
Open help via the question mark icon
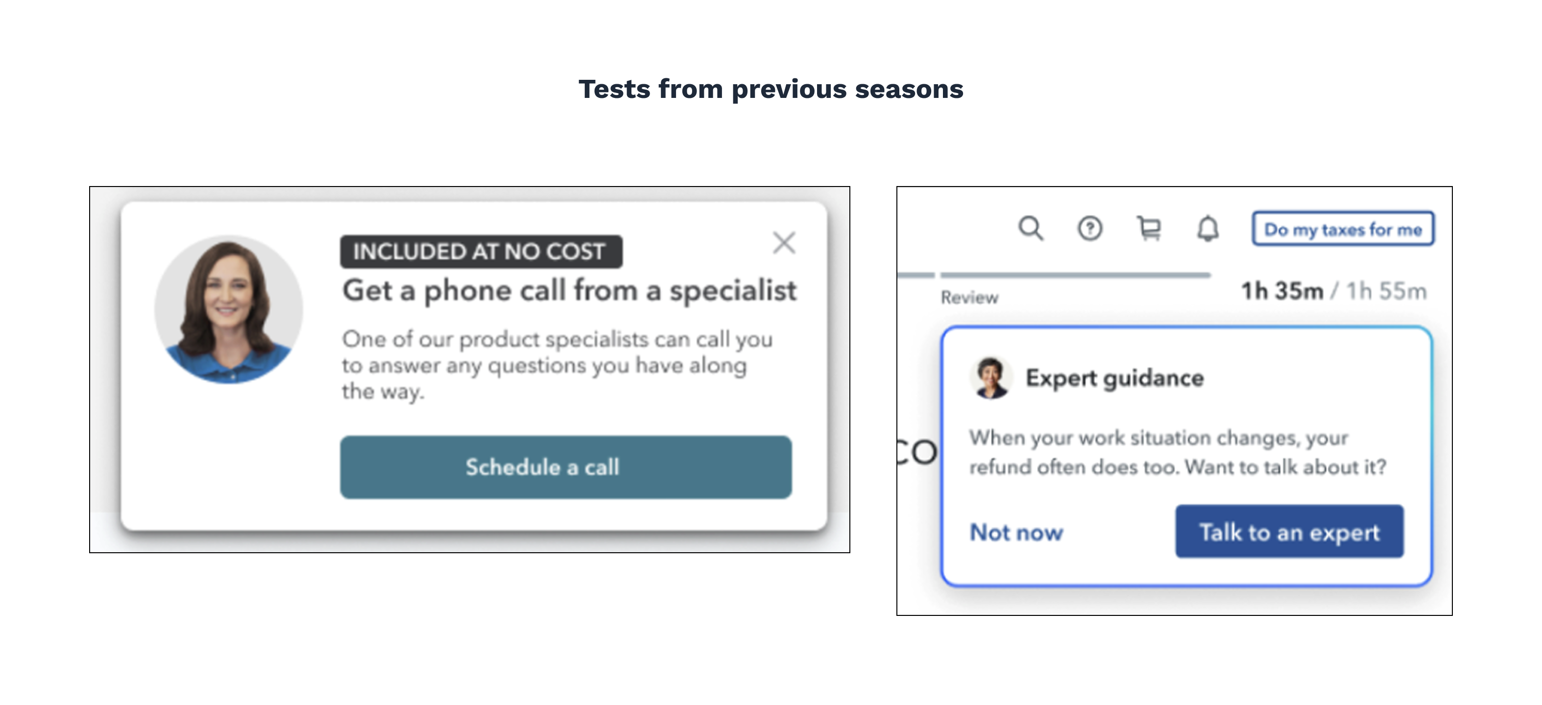1089,229
